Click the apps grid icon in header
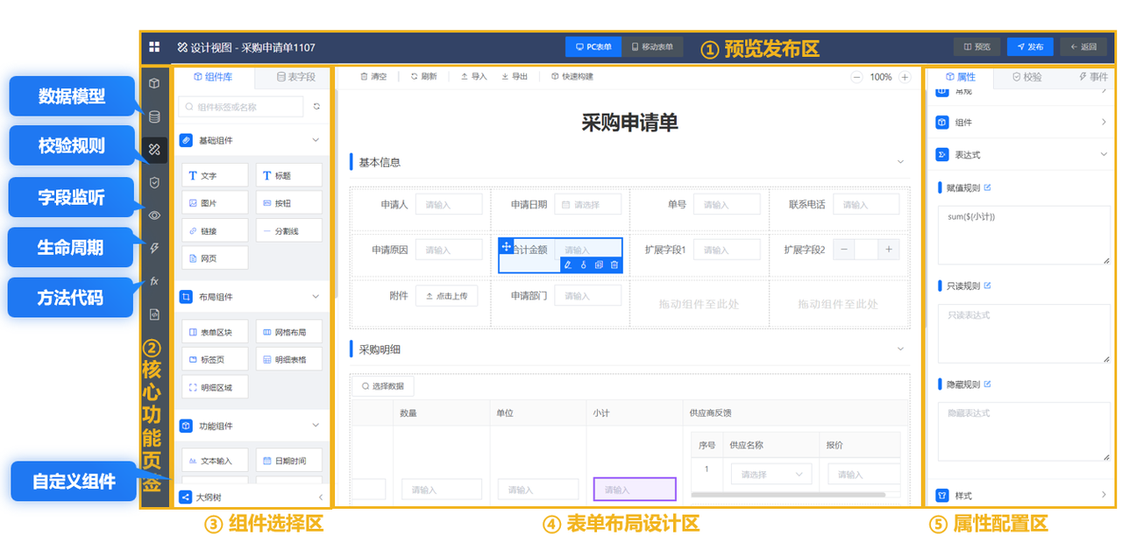The height and width of the screenshot is (543, 1122). click(x=154, y=47)
